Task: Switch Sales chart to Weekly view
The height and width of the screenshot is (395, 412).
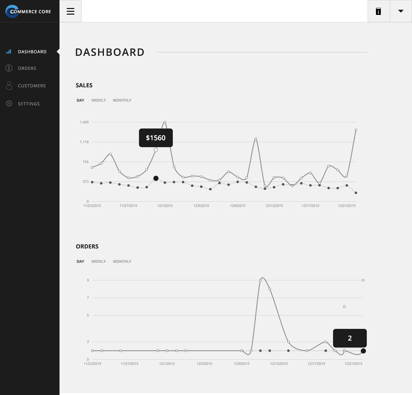Action: tap(98, 100)
